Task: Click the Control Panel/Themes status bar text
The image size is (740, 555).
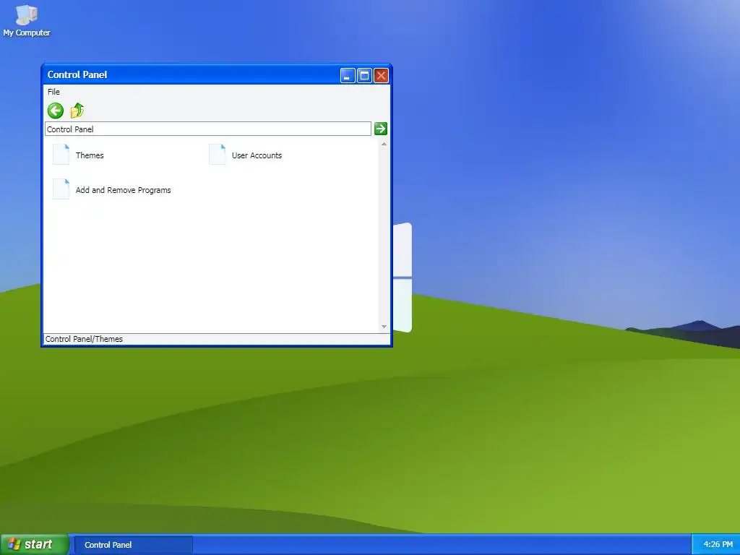Action: (x=84, y=339)
